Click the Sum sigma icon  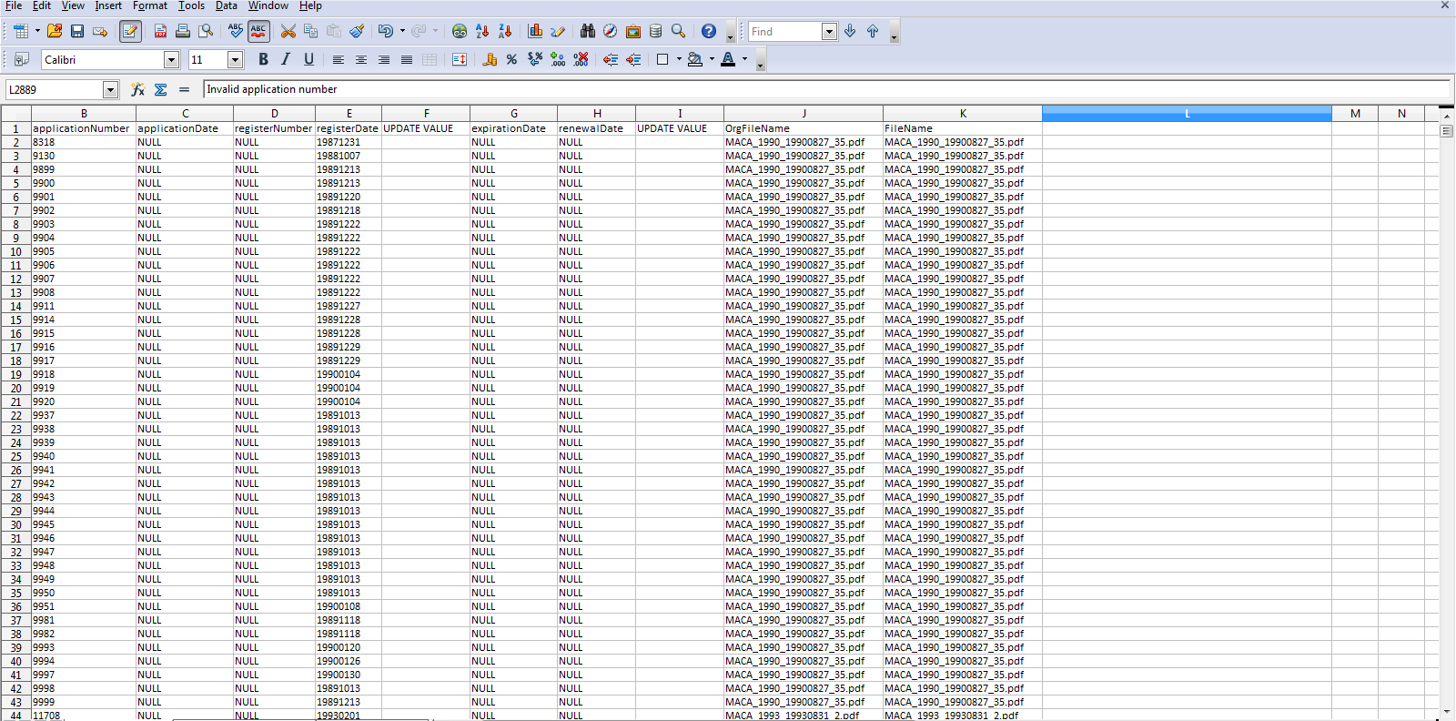tap(161, 89)
